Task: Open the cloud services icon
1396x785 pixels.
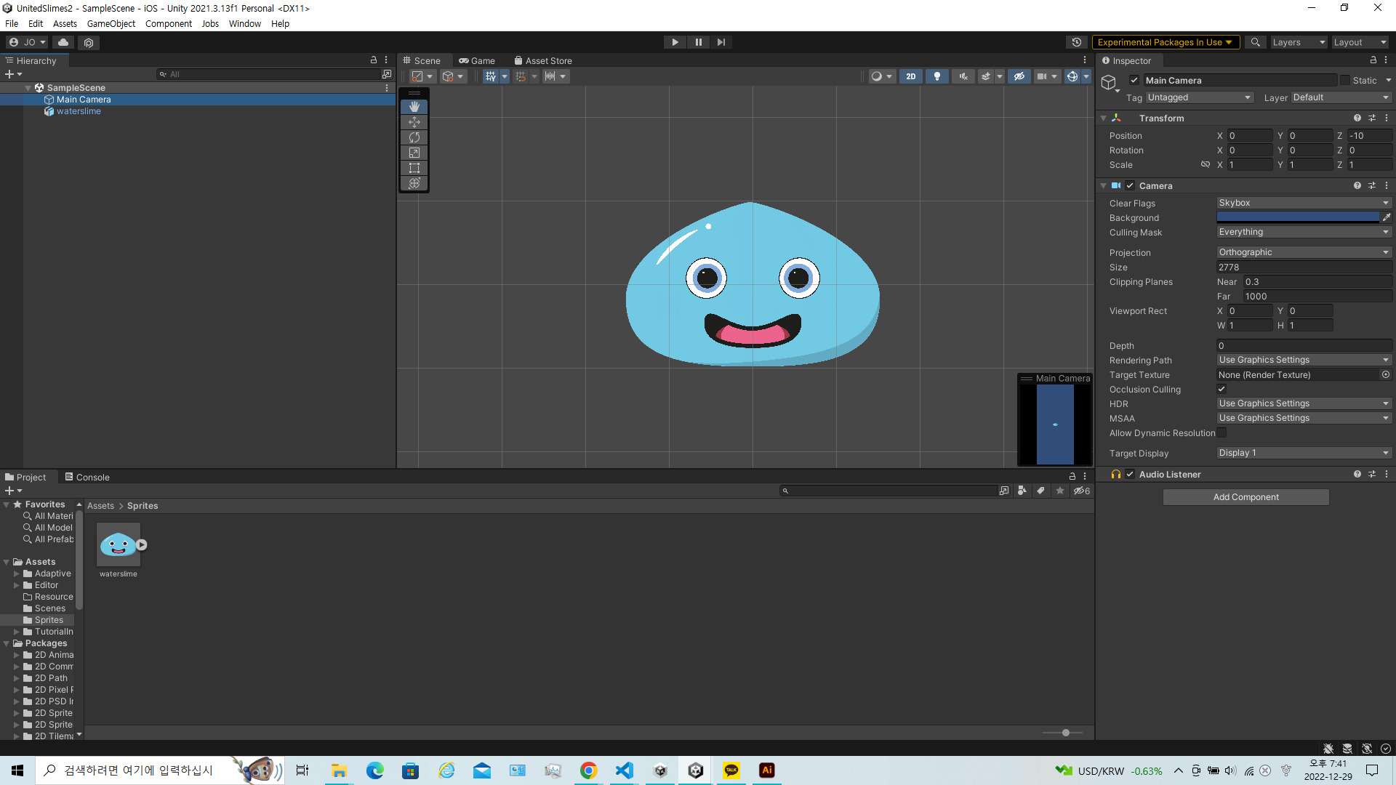Action: [x=63, y=42]
